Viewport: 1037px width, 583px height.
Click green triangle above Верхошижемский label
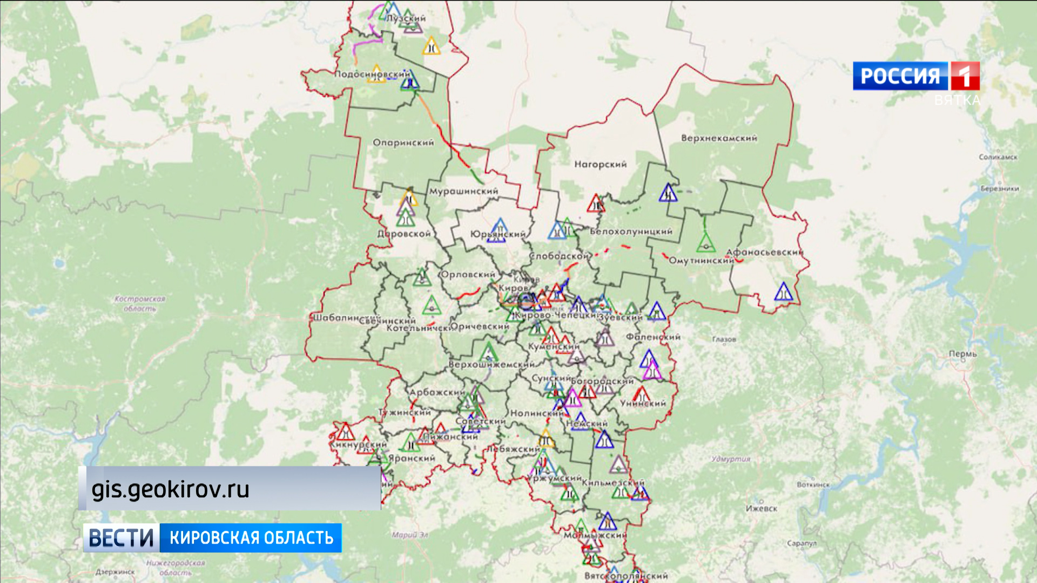(489, 352)
